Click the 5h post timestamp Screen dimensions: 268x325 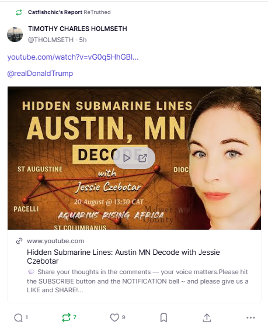tap(83, 40)
